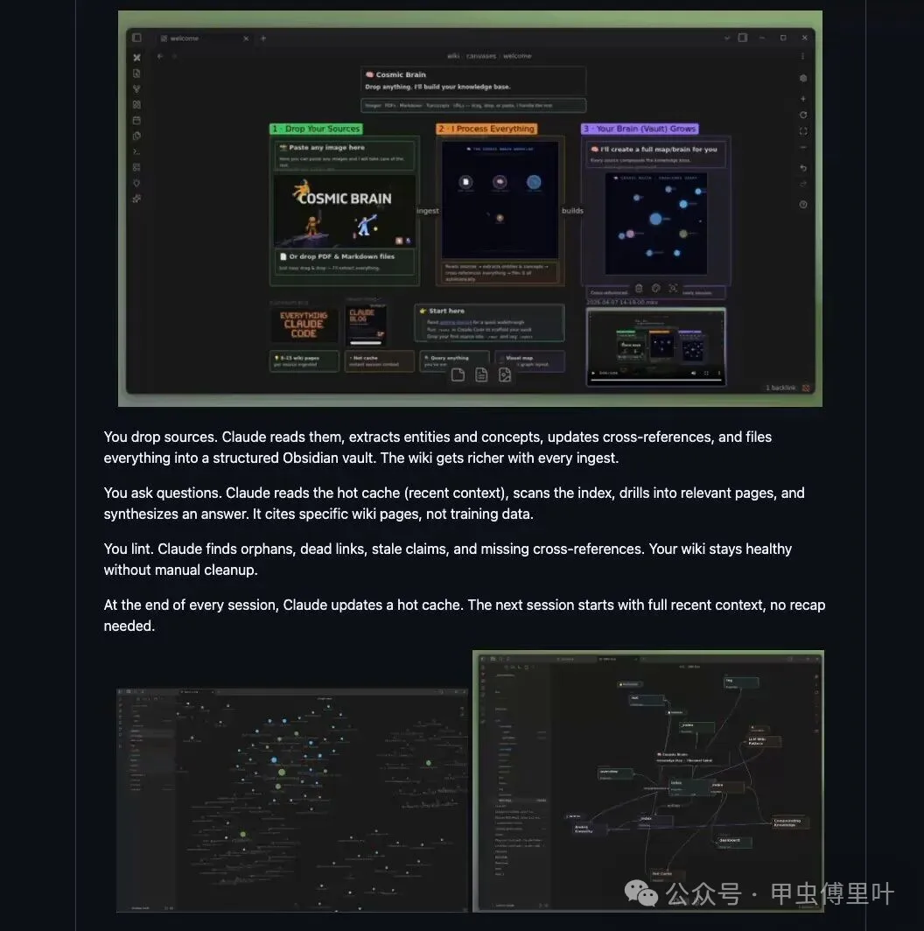Select the Cosmic Brain header card
Viewport: 924px width, 931px height.
tap(473, 80)
